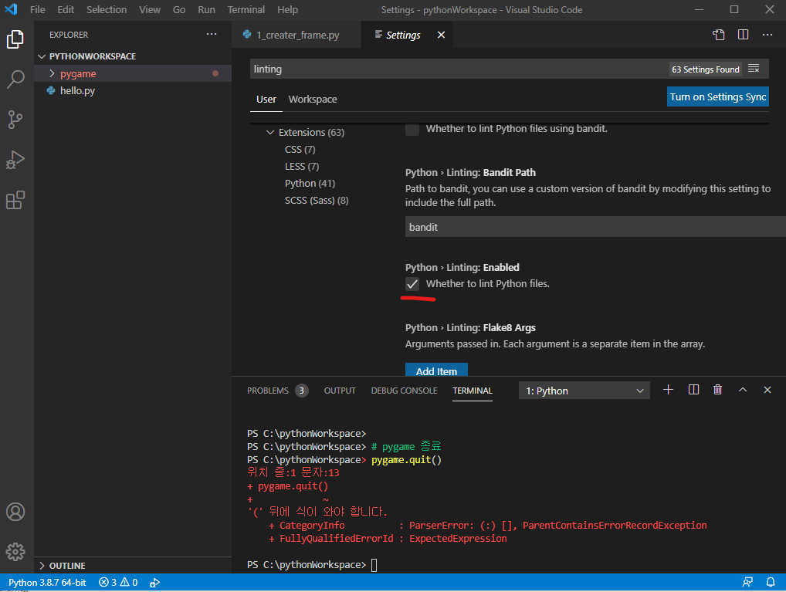
Task: Check the lint using bandit checkbox
Action: (412, 130)
